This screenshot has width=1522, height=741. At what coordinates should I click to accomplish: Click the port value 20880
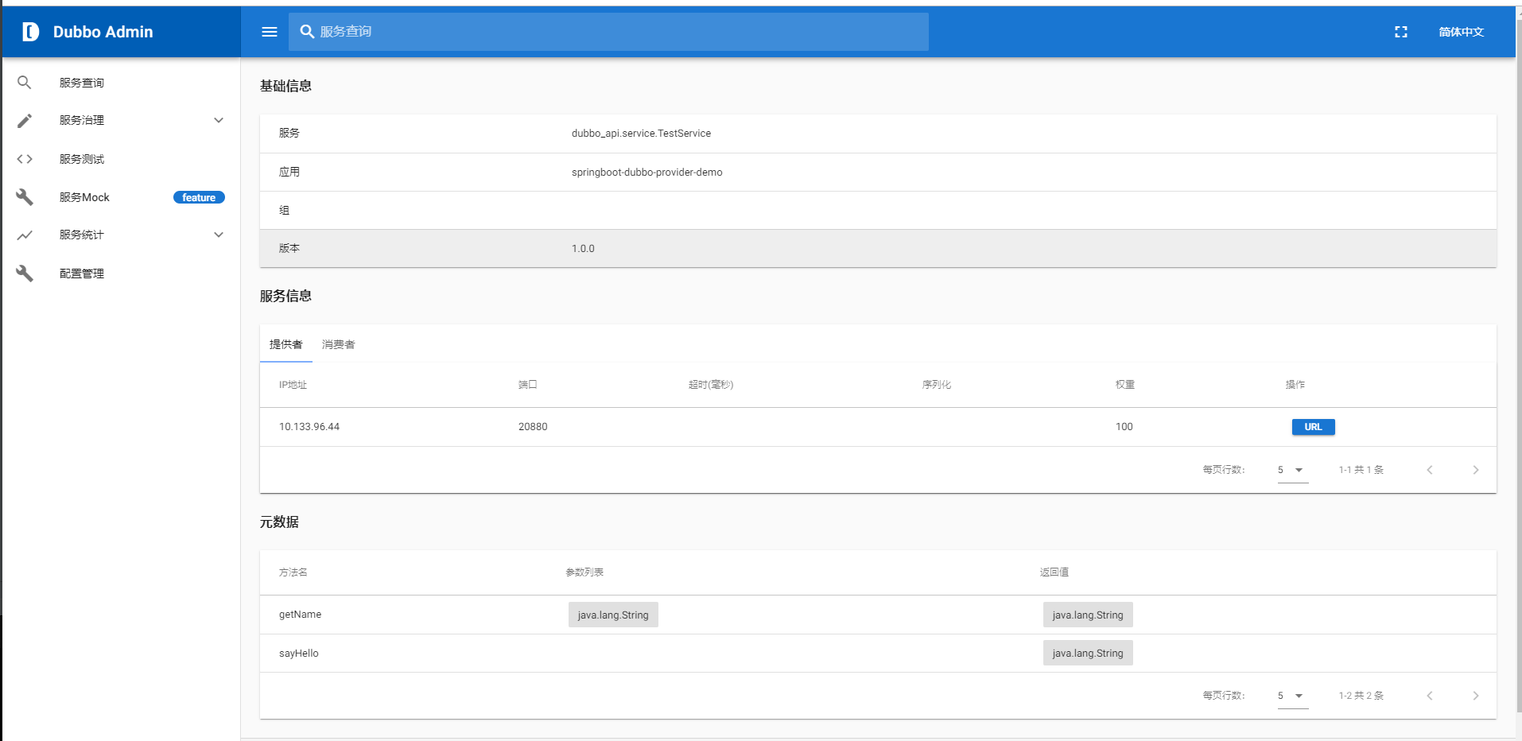(533, 427)
